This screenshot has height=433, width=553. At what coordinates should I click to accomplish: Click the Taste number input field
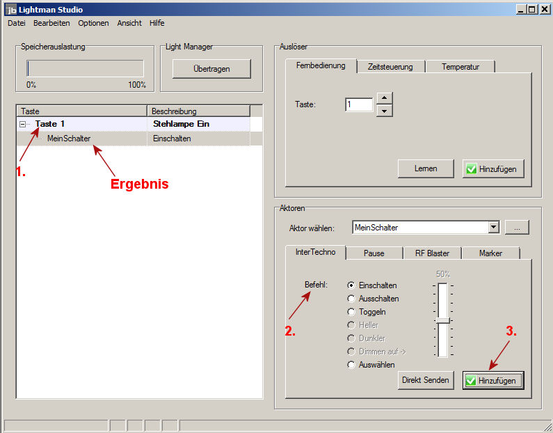coord(358,104)
